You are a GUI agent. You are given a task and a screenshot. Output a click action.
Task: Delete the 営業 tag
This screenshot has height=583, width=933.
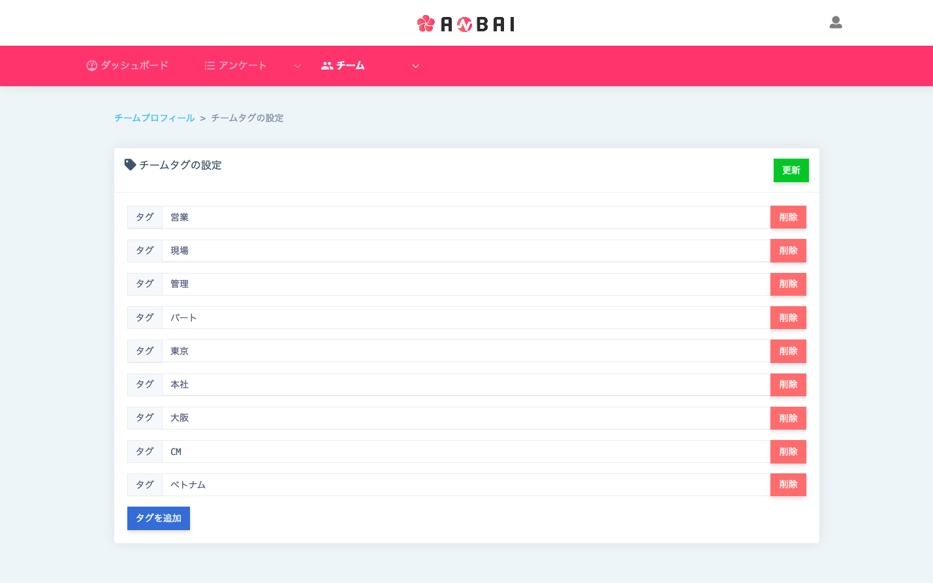(x=788, y=217)
